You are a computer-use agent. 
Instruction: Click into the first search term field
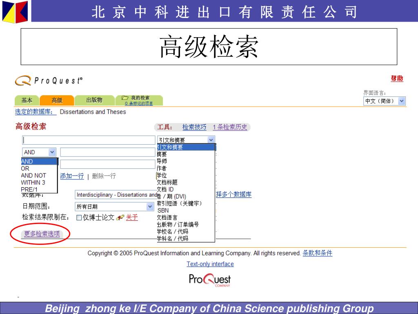[89, 140]
